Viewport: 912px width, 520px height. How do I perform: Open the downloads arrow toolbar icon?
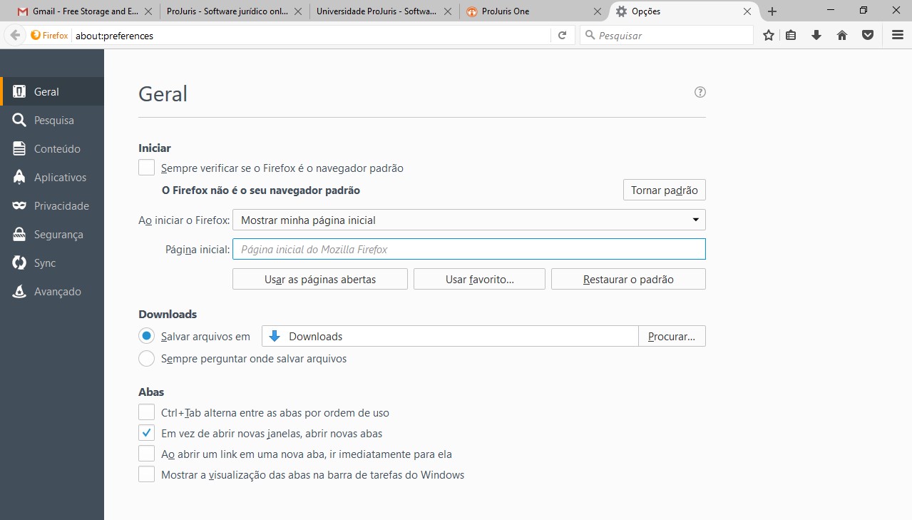tap(816, 35)
